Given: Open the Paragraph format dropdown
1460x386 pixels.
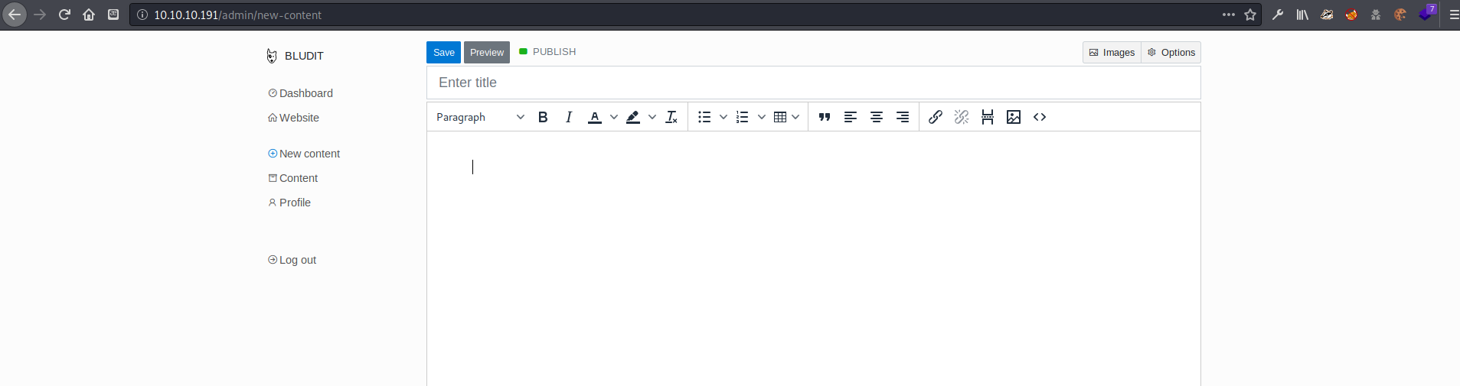Looking at the screenshot, I should [x=480, y=117].
